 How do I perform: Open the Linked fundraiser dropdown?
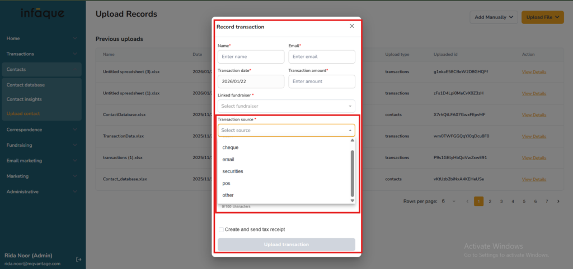click(286, 106)
